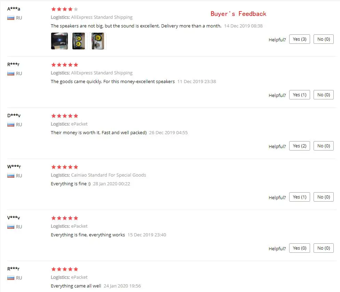Click the five-star rating on V***v's review
The width and height of the screenshot is (340, 292).
[65, 218]
